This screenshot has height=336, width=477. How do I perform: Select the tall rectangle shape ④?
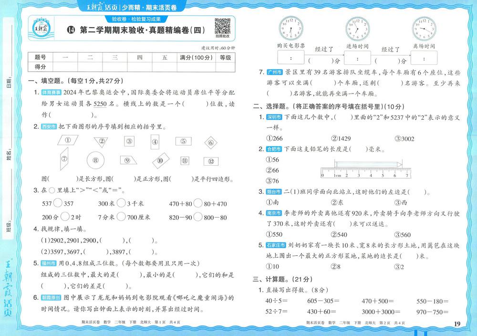tap(155, 142)
